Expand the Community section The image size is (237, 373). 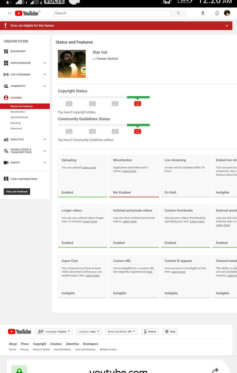[45, 86]
